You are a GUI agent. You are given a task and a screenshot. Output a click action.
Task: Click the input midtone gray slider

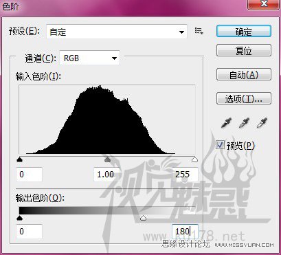[107, 159]
